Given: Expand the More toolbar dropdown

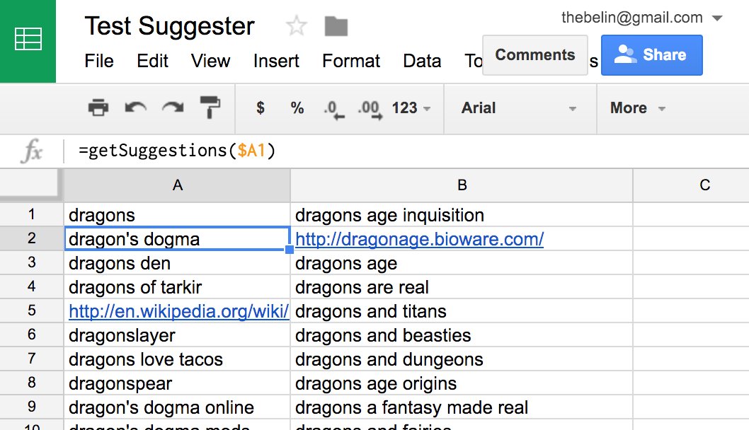Looking at the screenshot, I should click(638, 108).
